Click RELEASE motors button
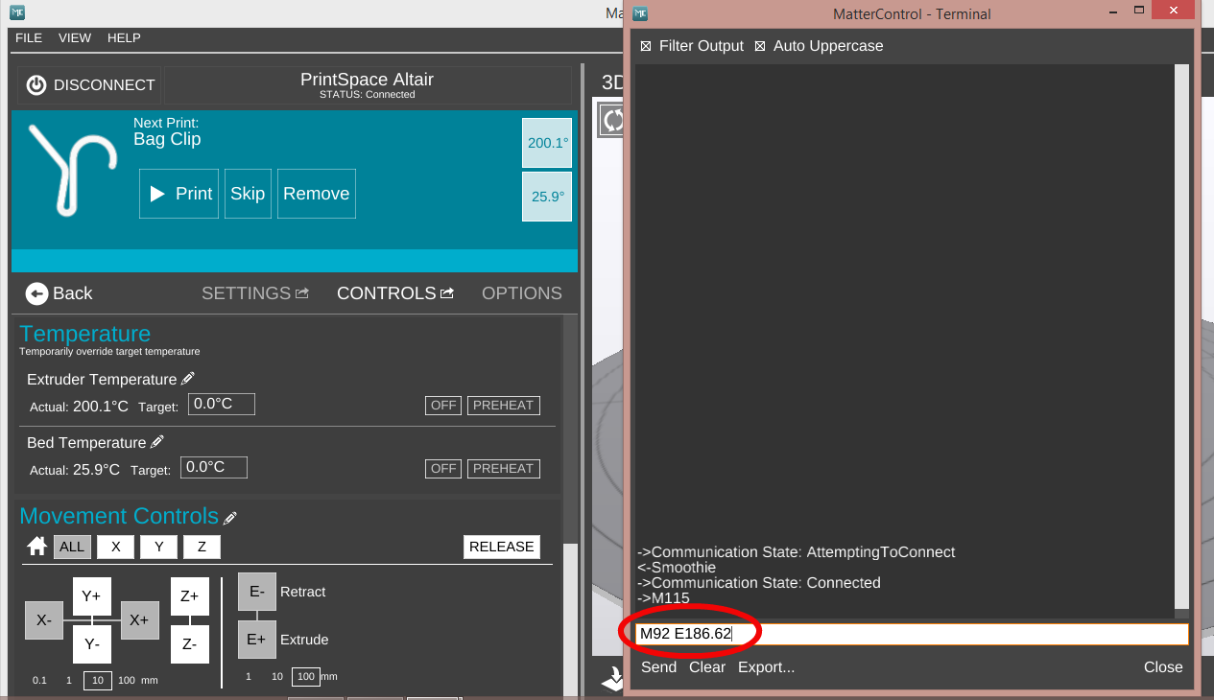The image size is (1214, 700). (x=502, y=547)
